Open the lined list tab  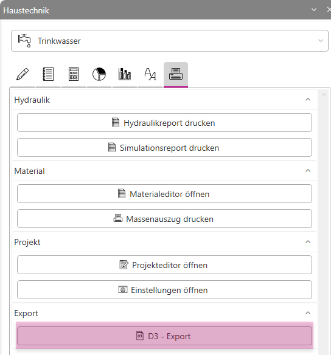tap(48, 74)
